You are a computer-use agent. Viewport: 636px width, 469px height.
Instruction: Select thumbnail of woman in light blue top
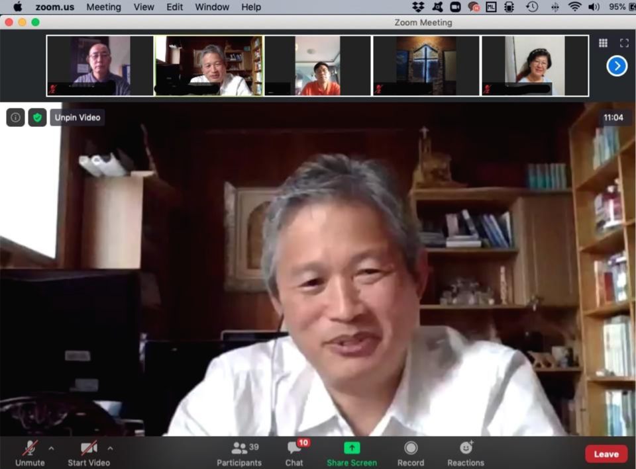(535, 65)
